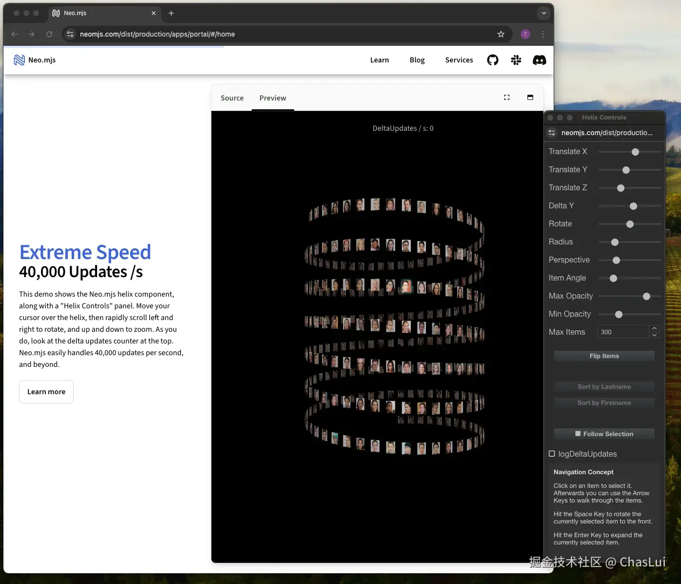Open the Neo.mjs GitHub repository icon
The image size is (681, 584).
pyautogui.click(x=493, y=60)
